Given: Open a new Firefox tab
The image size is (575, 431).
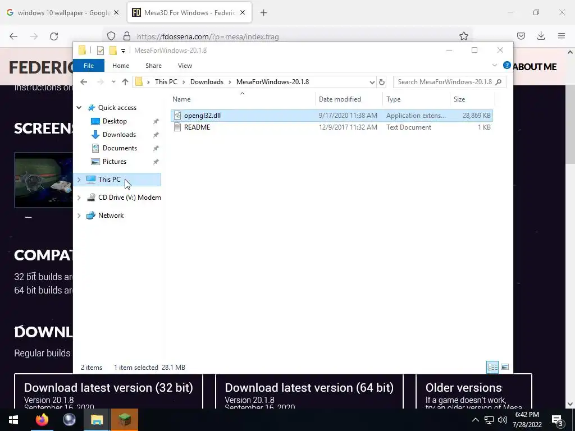Looking at the screenshot, I should pyautogui.click(x=264, y=13).
